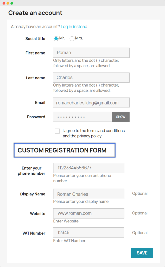The image size is (165, 267).
Task: Show the password with SHOW button
Action: pyautogui.click(x=121, y=117)
